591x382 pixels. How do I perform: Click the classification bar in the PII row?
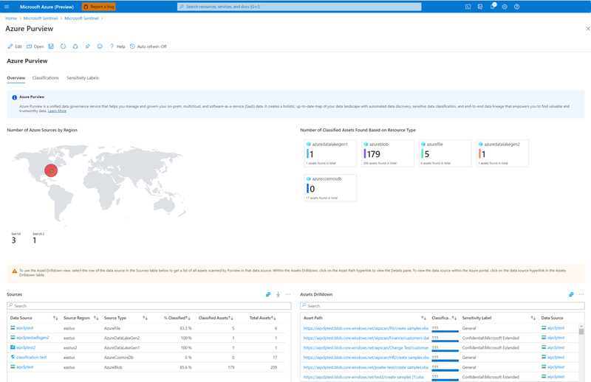point(445,331)
